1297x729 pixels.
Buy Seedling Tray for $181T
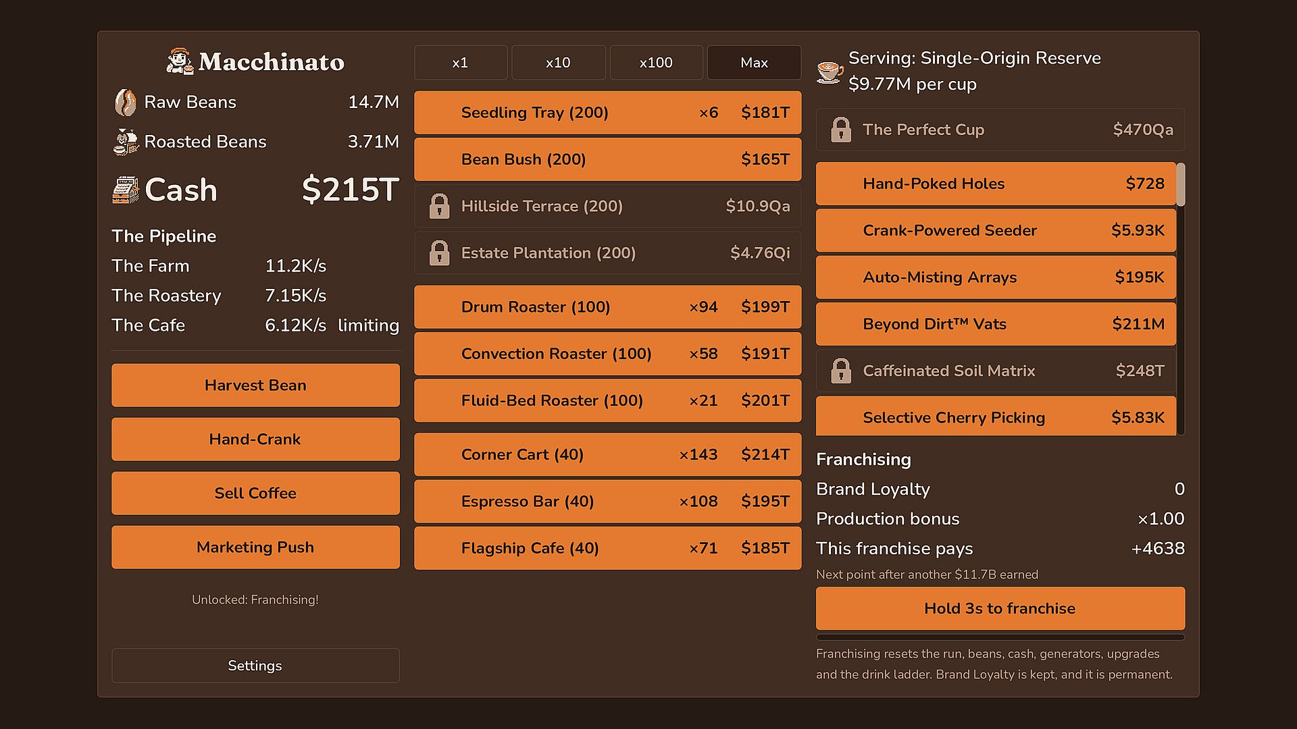pyautogui.click(x=607, y=113)
